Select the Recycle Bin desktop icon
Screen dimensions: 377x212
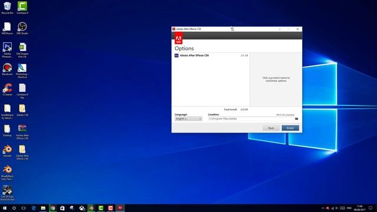pos(8,8)
